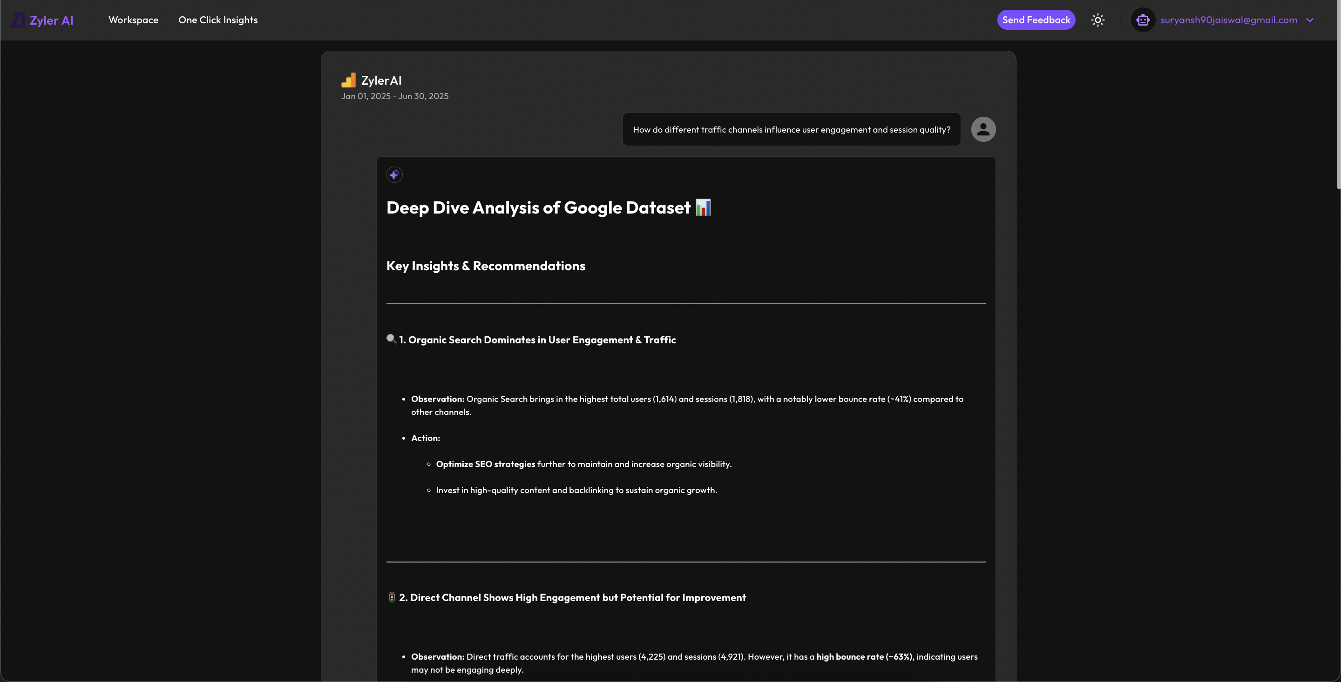The width and height of the screenshot is (1341, 682).
Task: Open the Workspace menu item
Action: [133, 20]
